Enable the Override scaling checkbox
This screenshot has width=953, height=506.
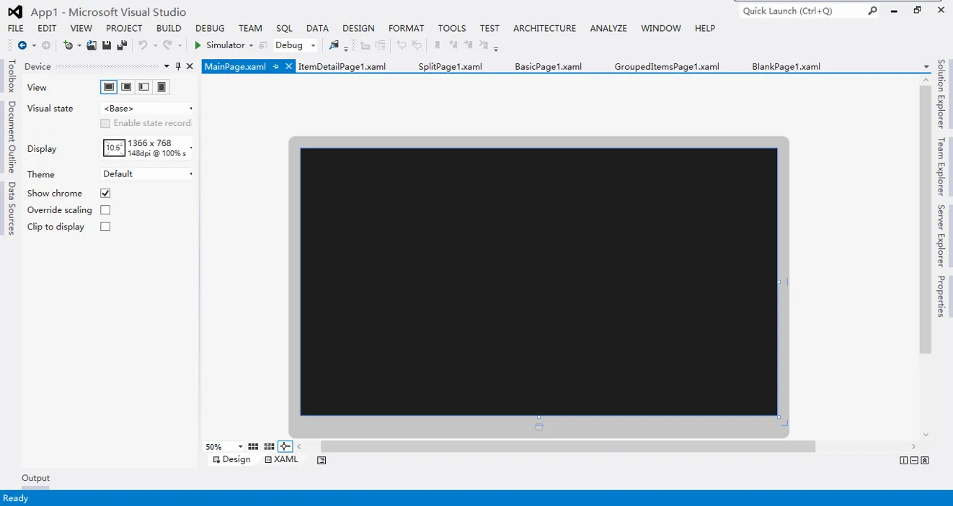[105, 210]
